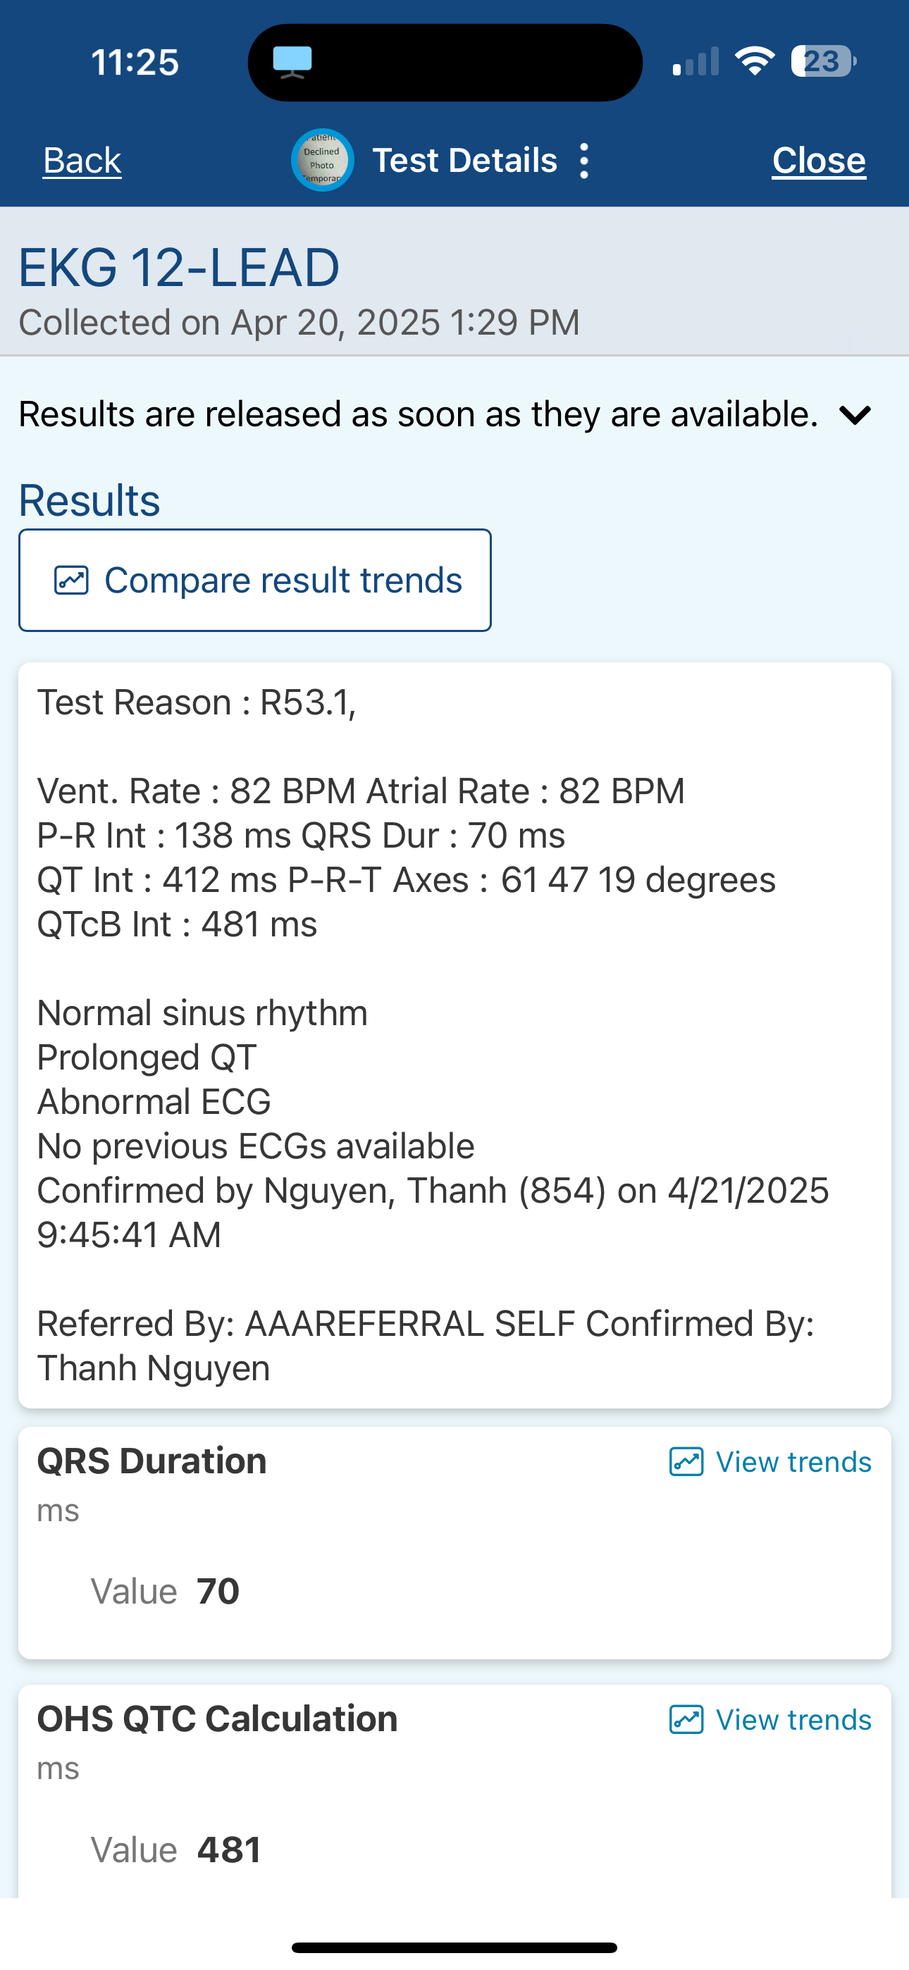Tap the OHS QTC value 481

coord(229,1851)
